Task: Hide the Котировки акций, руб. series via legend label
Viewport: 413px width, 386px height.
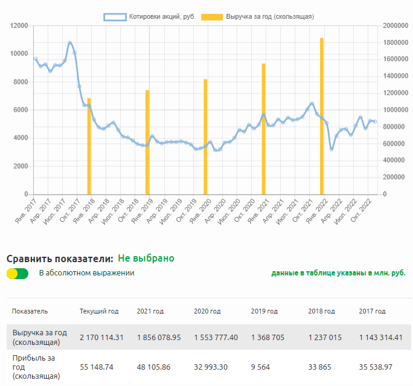Action: pyautogui.click(x=162, y=17)
